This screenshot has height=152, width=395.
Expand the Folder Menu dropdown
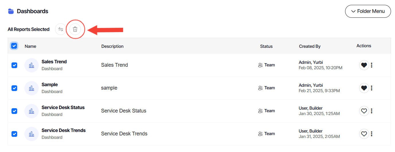(x=368, y=11)
